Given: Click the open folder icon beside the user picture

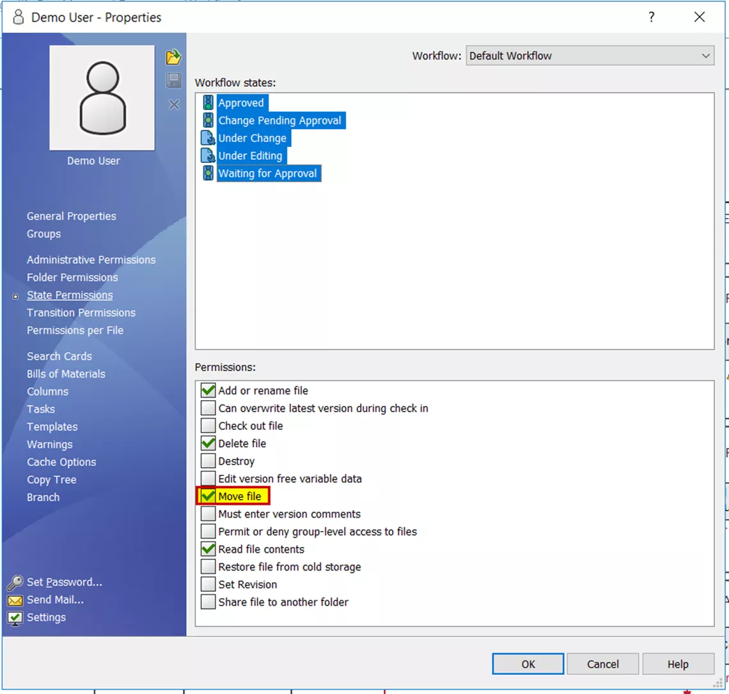Looking at the screenshot, I should [x=173, y=58].
